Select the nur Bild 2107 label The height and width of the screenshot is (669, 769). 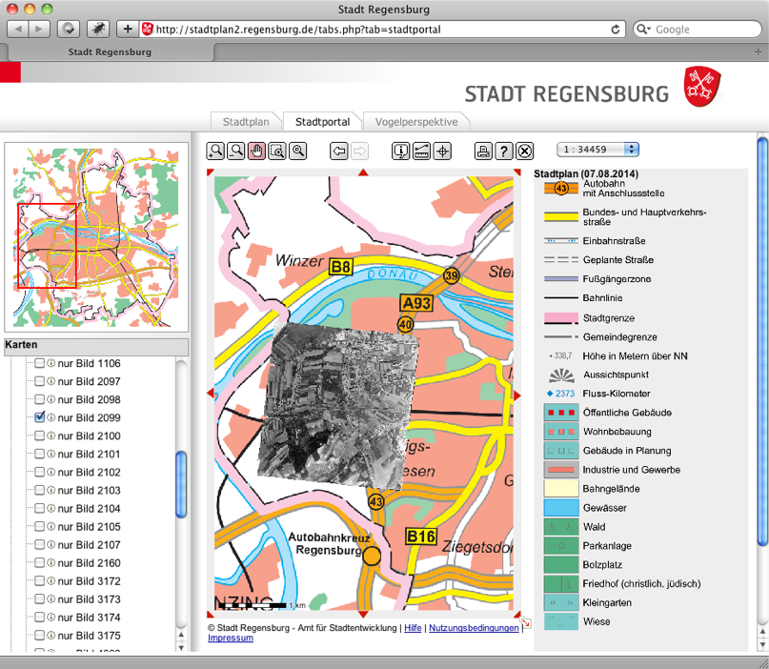pyautogui.click(x=89, y=544)
